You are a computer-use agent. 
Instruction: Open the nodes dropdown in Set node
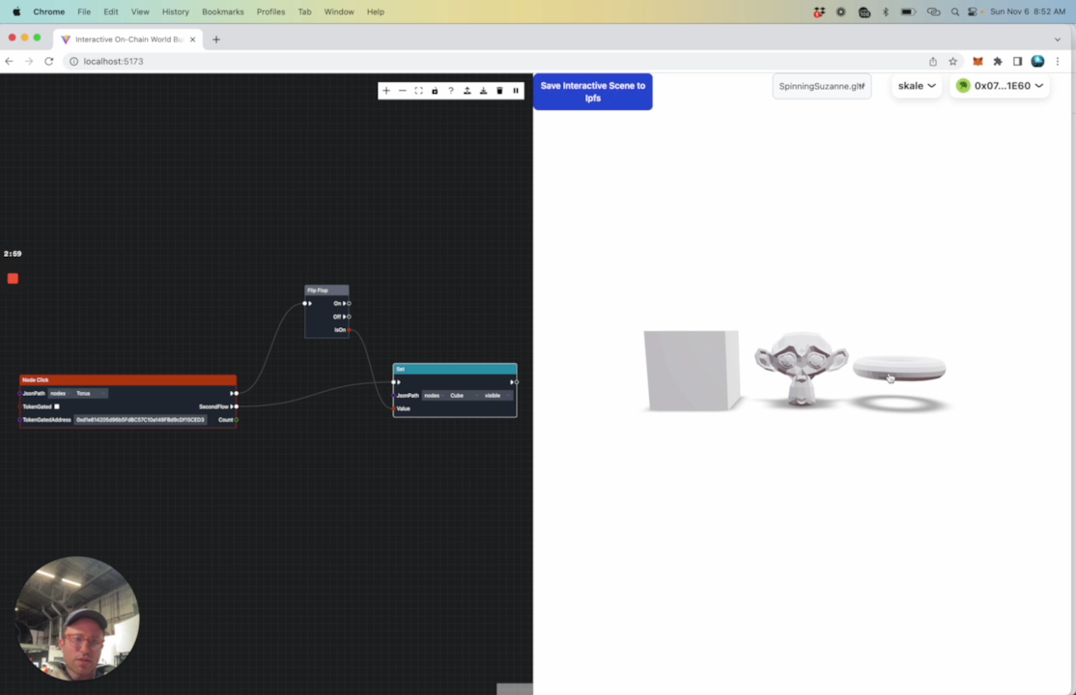pos(434,396)
